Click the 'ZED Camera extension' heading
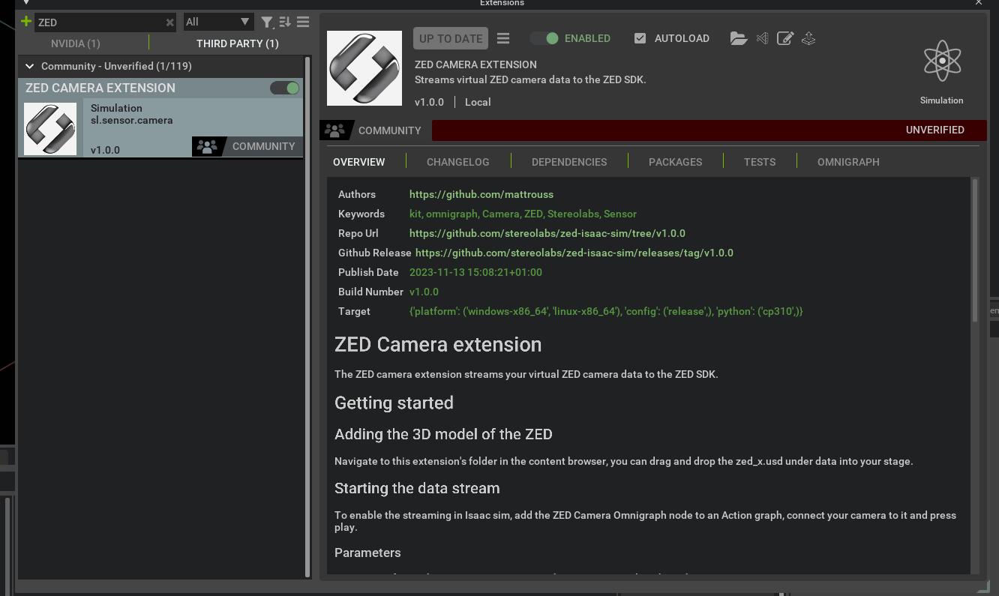The image size is (999, 596). click(438, 345)
